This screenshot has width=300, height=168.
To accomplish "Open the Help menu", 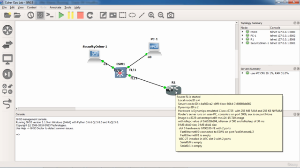I will (x=77, y=7).
